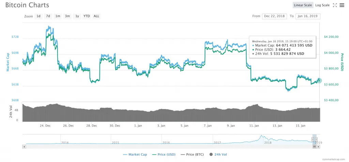Click the 2017 label in the navigator
Screen dimensions: 349x162
(217, 143)
